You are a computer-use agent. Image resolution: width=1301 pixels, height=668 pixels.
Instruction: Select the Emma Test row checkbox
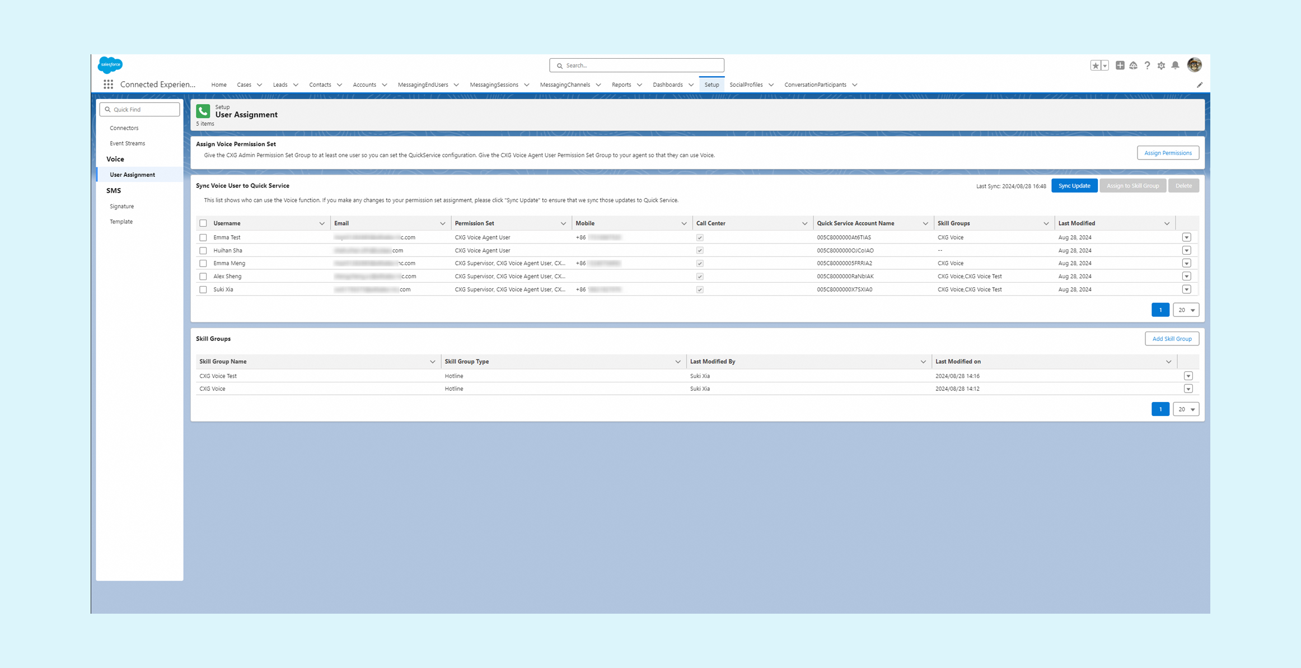click(x=203, y=237)
